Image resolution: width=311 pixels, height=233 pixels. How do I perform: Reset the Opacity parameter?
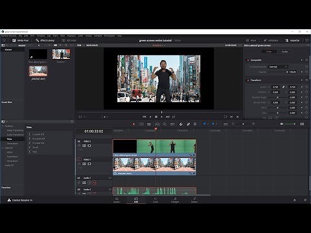[x=306, y=72]
